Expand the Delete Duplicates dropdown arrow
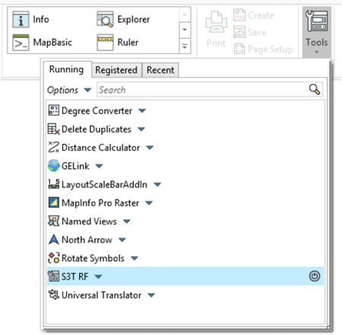 [x=141, y=129]
